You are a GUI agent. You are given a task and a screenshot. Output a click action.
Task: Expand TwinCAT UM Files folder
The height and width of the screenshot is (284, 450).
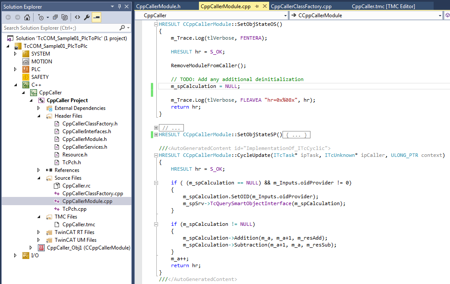38,240
